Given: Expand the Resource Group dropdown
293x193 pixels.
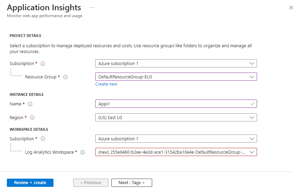Looking at the screenshot, I should click(176, 77).
